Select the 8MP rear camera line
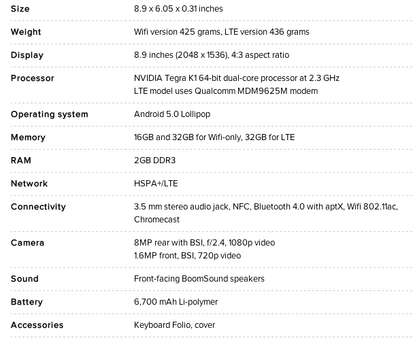The image size is (413, 338). (x=204, y=243)
